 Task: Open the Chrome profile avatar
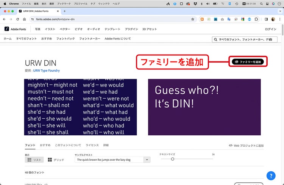(x=273, y=19)
